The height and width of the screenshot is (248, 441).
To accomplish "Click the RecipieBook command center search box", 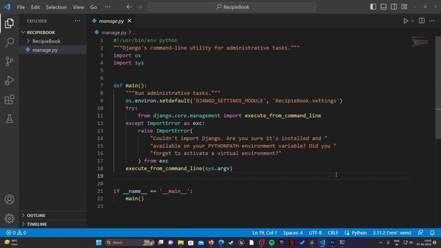I will [x=232, y=7].
